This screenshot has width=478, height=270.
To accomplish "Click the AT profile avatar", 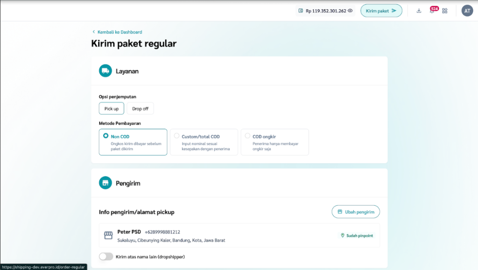I will tap(467, 11).
